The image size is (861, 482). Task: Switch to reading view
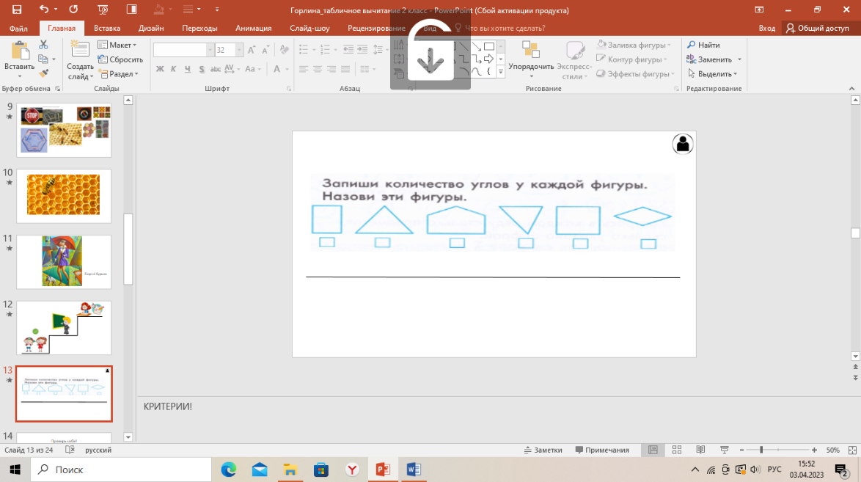pyautogui.click(x=700, y=450)
